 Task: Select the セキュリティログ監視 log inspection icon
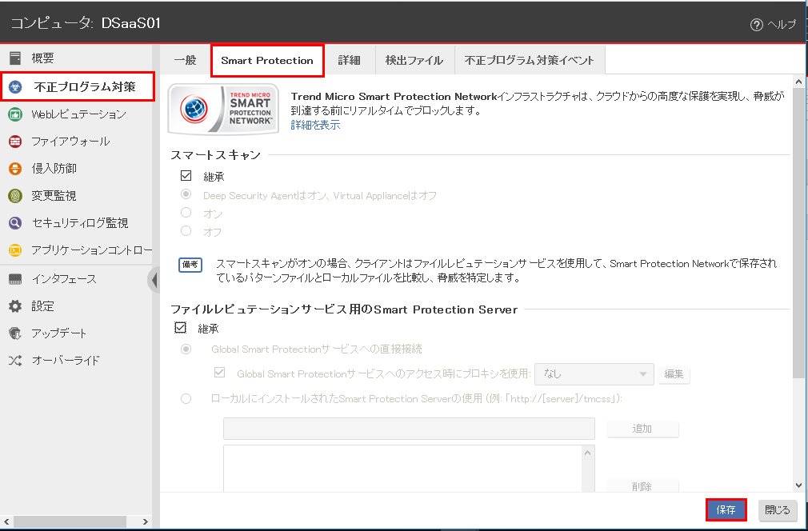[x=14, y=223]
